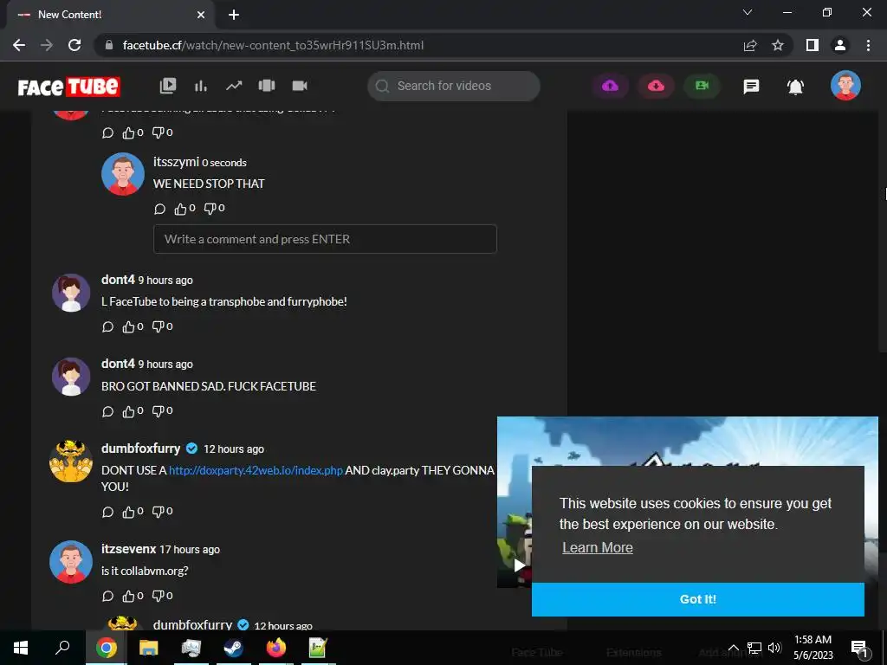Open the messages chat icon

751,86
